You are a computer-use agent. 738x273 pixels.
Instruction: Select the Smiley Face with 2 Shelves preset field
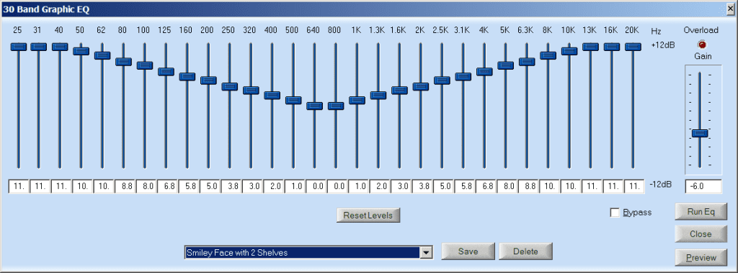303,252
